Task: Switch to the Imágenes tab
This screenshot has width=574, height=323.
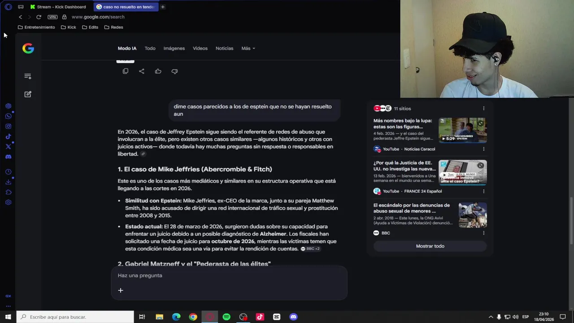Action: pyautogui.click(x=174, y=48)
